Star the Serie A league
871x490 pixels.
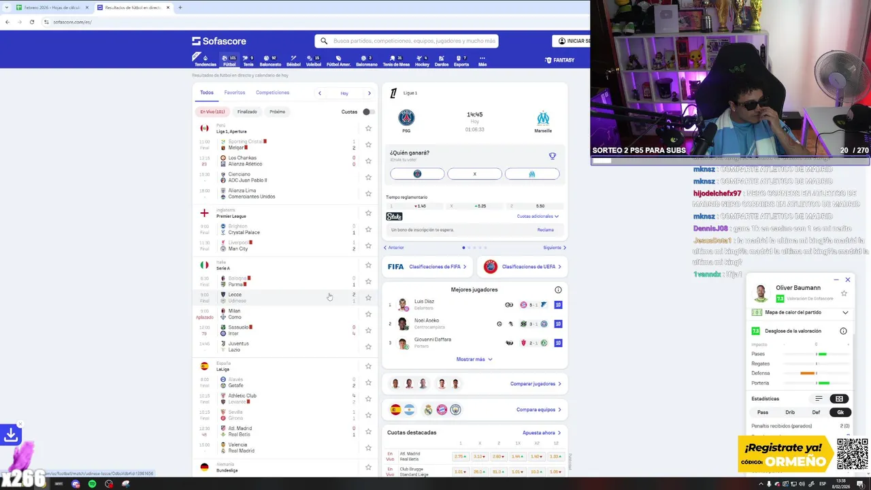tap(368, 265)
